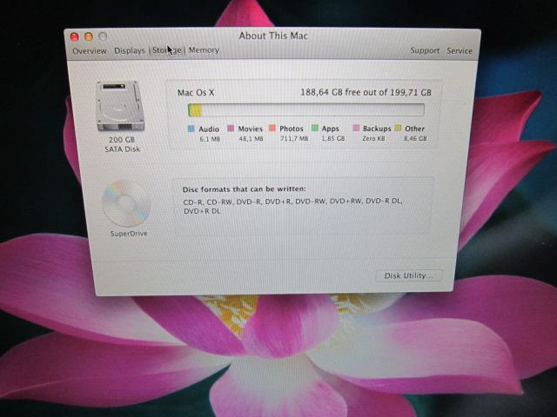Click the Audio label
Viewport: 557px width, 417px height.
209,129
